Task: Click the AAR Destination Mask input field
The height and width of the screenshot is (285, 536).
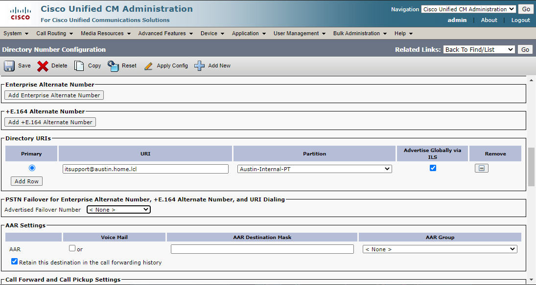Action: (262, 249)
